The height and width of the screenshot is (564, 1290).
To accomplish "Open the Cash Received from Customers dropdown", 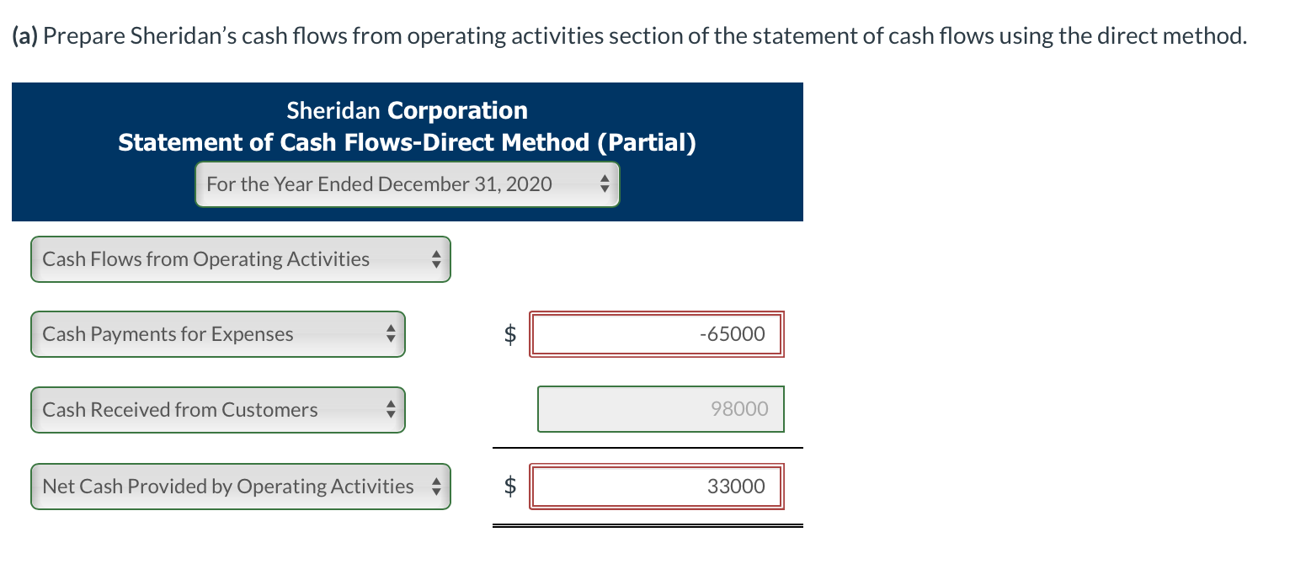I will [x=217, y=410].
